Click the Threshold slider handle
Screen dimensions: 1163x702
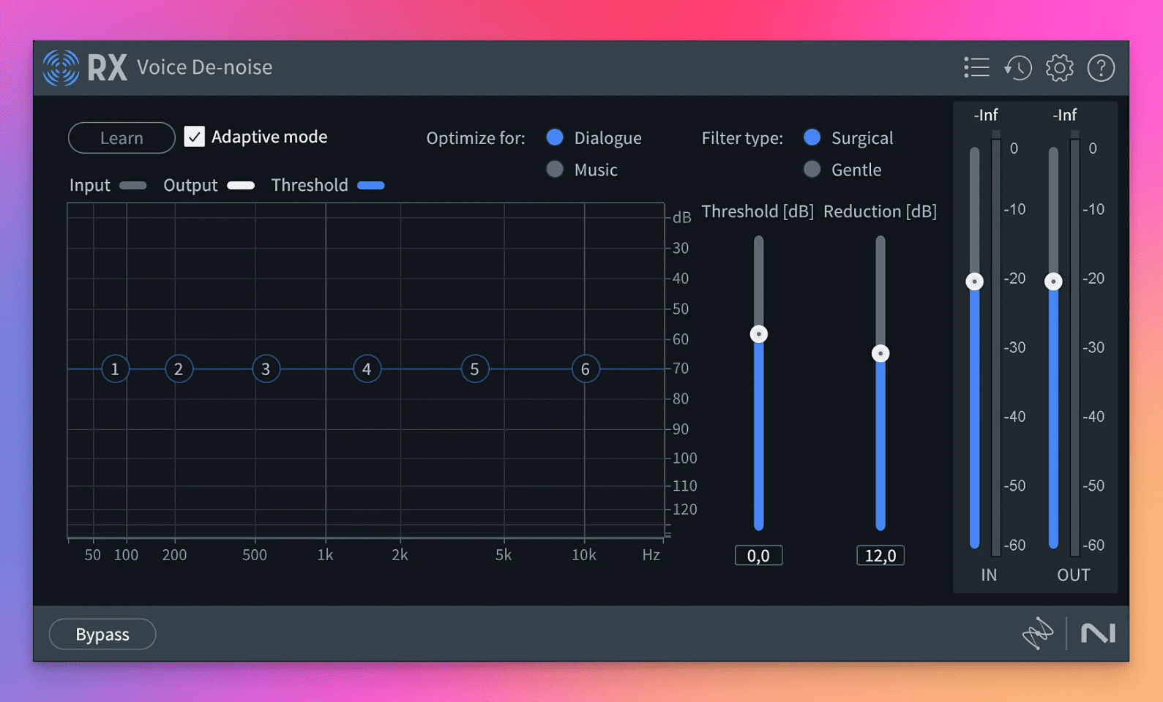pos(759,334)
